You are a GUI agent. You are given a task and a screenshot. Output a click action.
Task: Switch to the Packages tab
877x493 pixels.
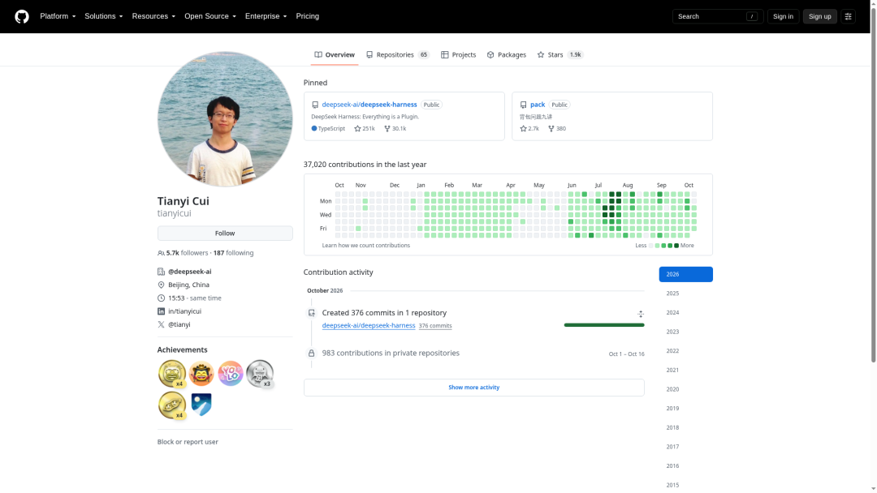pos(506,54)
